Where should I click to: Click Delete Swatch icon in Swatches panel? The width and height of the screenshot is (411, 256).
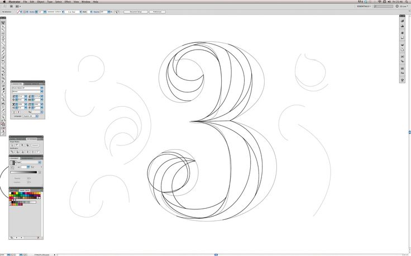(38, 238)
